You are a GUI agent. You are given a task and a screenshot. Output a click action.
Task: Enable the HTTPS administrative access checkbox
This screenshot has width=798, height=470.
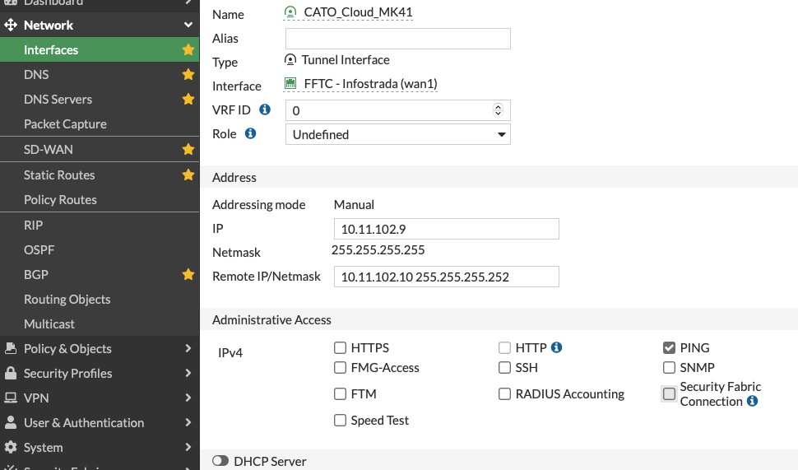click(340, 348)
